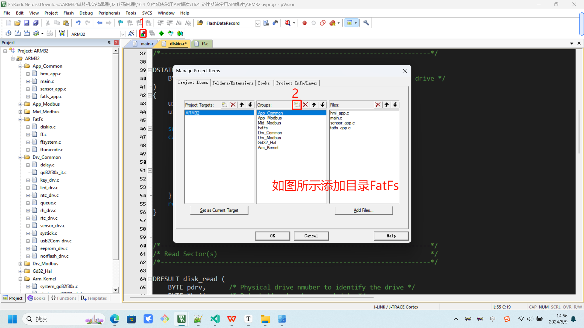Expand the App_Modbus folder in project tree
The image size is (584, 328).
20,104
